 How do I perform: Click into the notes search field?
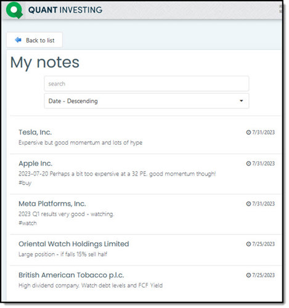coord(147,84)
